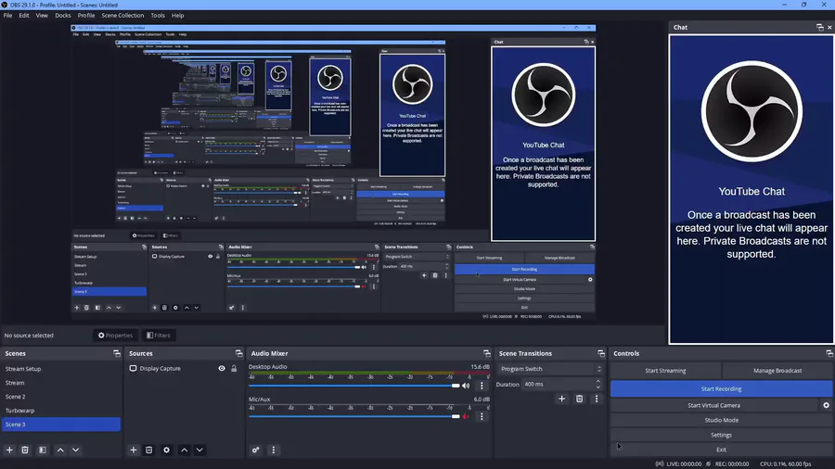Open advanced audio properties gear icon
Viewport: 835px width, 469px height.
pos(256,450)
